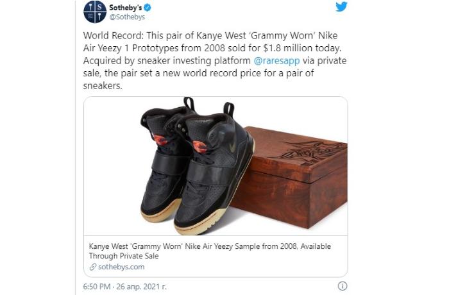Click the Kanye West 'Grammy Worn' card title
The image size is (449, 295).
point(210,251)
